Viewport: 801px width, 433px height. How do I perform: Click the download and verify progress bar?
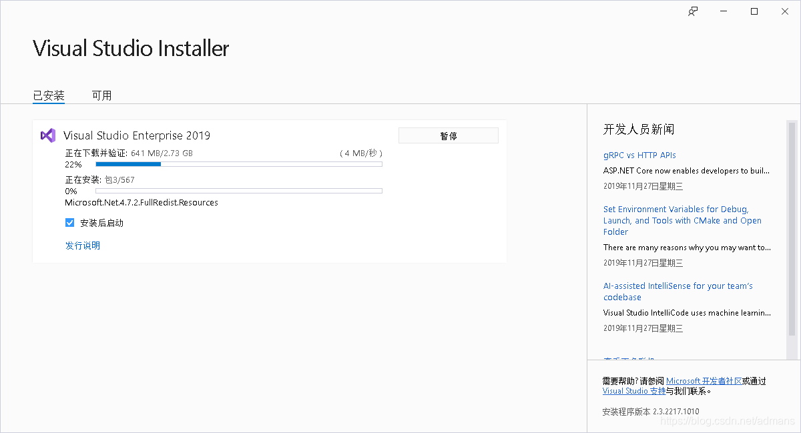[239, 164]
